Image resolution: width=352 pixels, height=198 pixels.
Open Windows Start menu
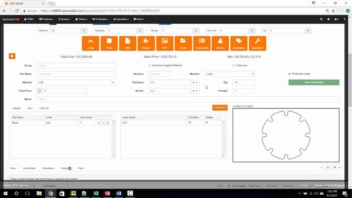point(5,193)
